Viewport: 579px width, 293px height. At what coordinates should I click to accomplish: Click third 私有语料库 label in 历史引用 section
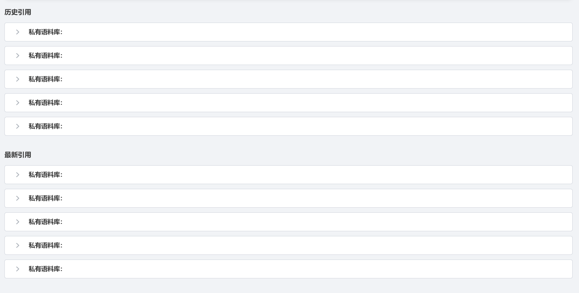[x=45, y=79]
